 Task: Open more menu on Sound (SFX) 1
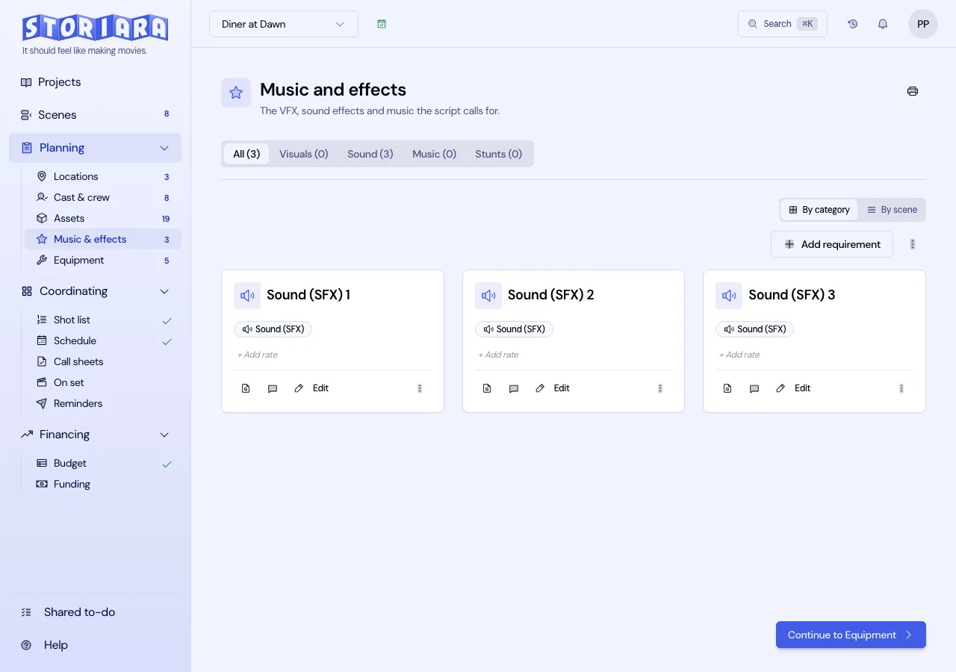[420, 388]
